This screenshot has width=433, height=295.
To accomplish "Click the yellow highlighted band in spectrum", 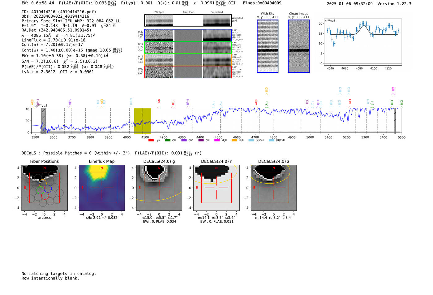I will click(143, 120).
